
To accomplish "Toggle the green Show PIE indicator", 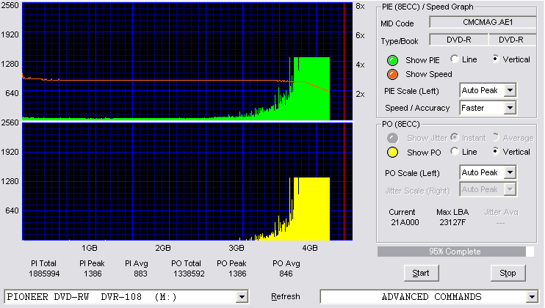I will point(392,60).
